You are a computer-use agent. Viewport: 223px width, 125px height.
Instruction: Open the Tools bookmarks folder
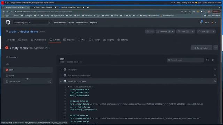click(106, 16)
